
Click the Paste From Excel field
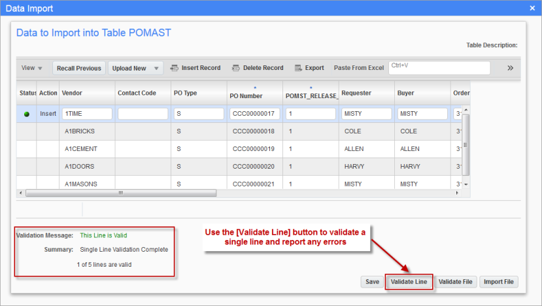(439, 68)
